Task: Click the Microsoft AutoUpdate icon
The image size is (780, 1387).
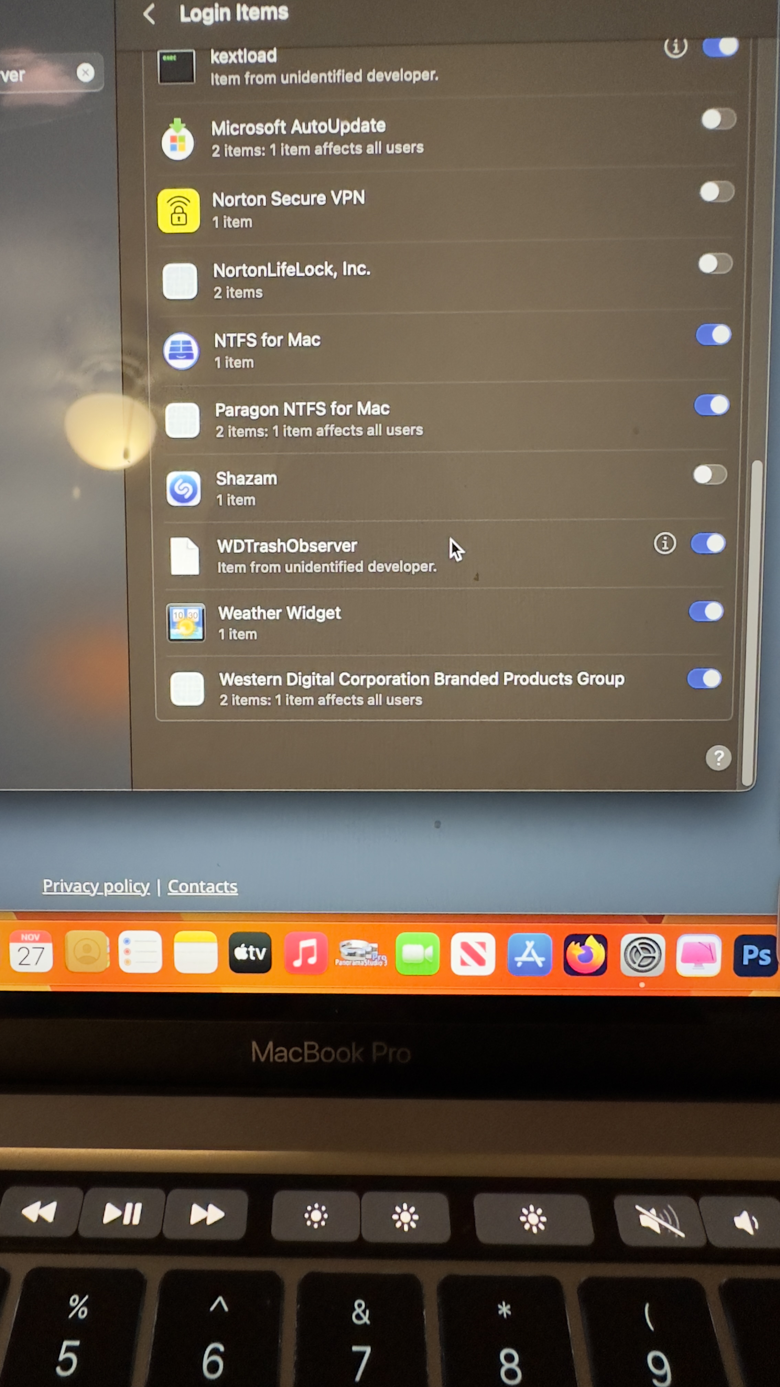Action: pyautogui.click(x=178, y=139)
